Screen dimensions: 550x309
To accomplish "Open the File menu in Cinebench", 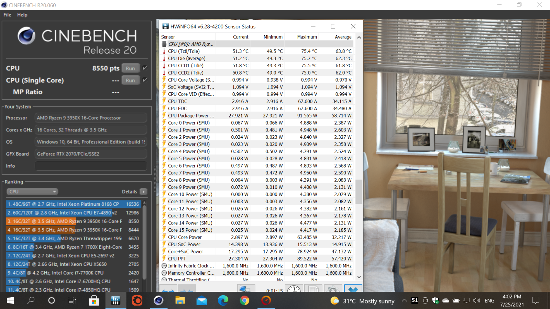I will [7, 15].
